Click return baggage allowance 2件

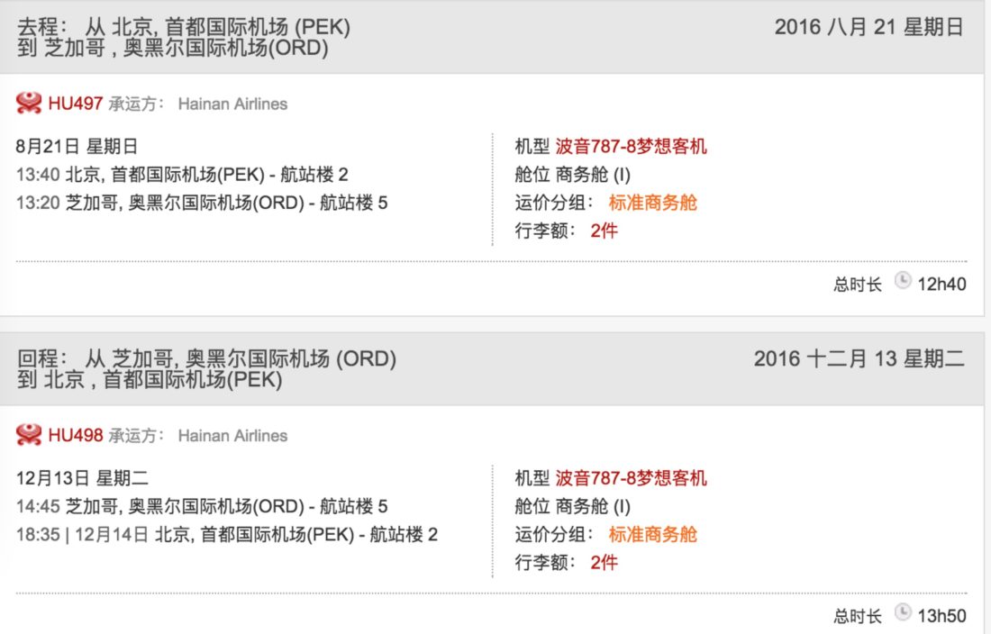point(604,562)
